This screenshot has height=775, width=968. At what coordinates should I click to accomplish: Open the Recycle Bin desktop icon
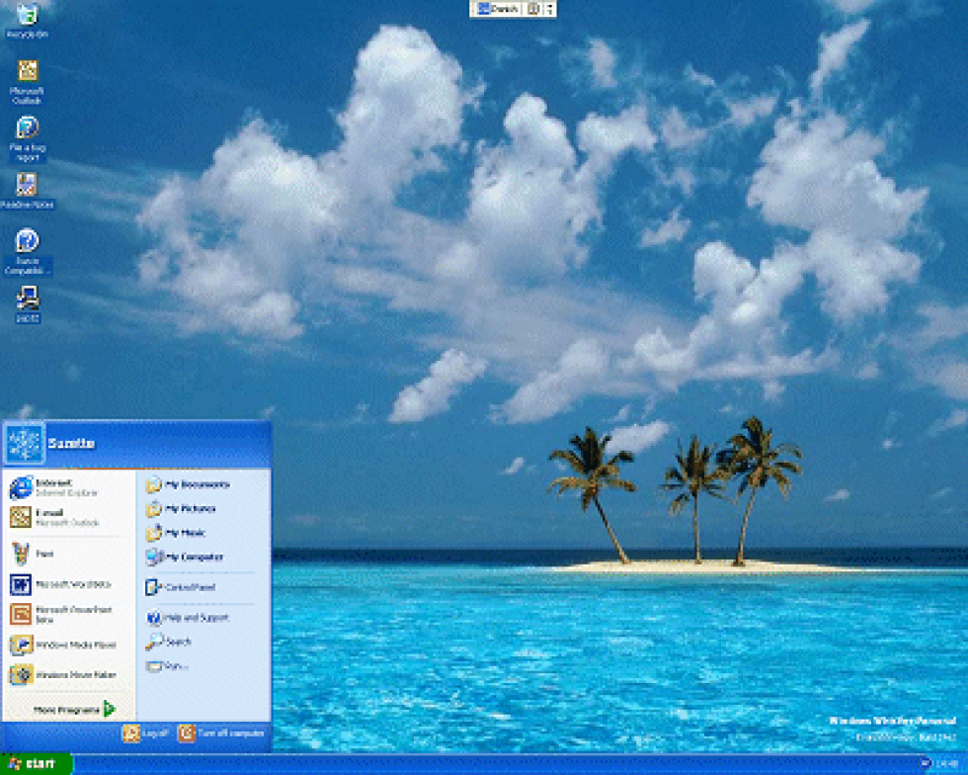tap(27, 16)
